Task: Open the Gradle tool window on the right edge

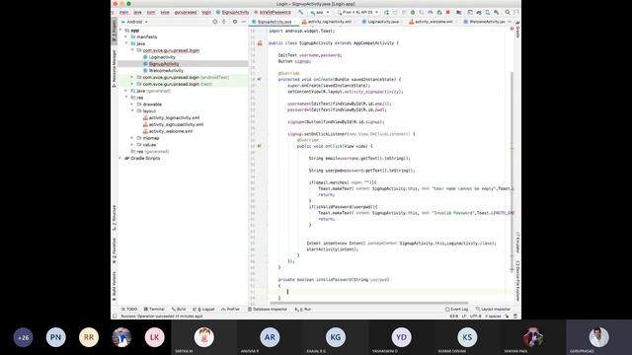Action: [517, 31]
